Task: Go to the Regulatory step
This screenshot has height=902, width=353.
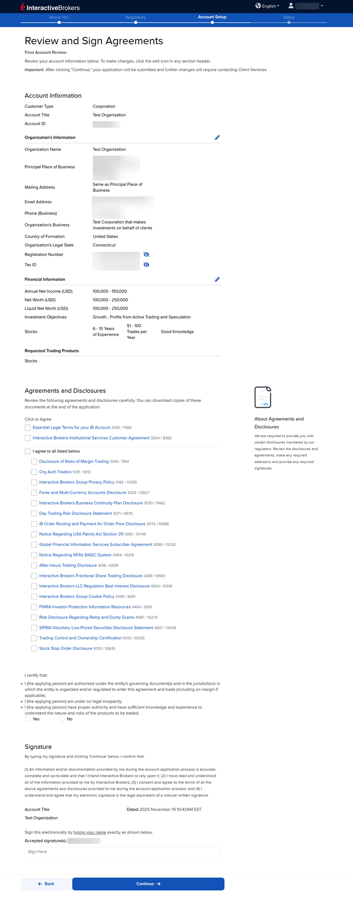Action: [136, 17]
